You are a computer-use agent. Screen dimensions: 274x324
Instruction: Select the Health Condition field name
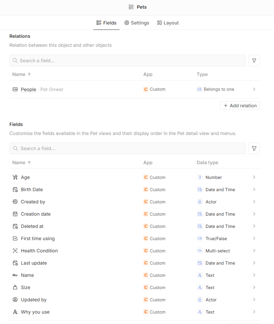(39, 251)
